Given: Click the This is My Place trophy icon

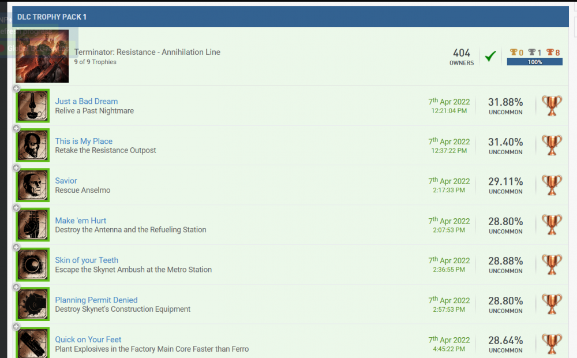Looking at the screenshot, I should click(33, 146).
